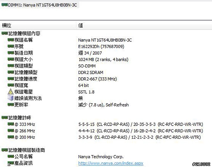The width and height of the screenshot is (212, 167).
Task: Select the 產品資訊 field label
Action: [x=23, y=163]
